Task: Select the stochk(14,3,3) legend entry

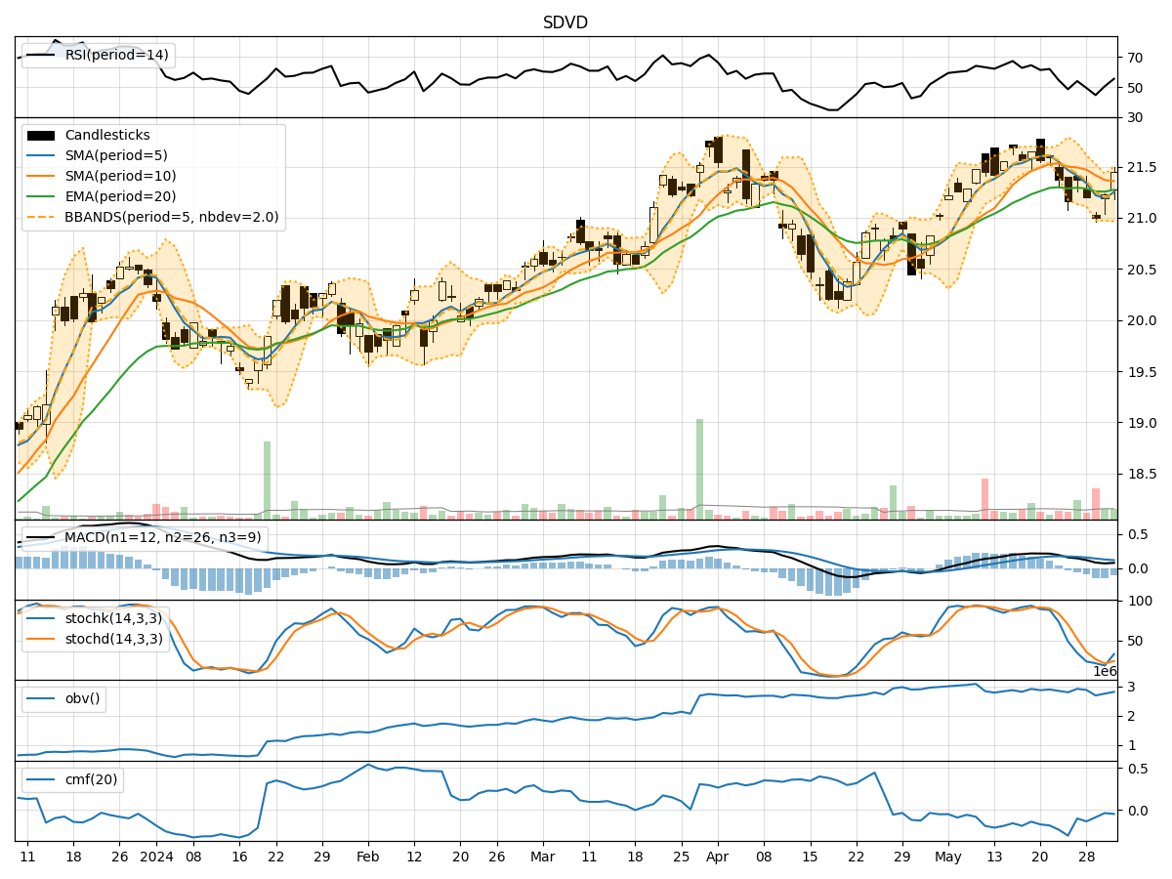Action: coord(112,619)
